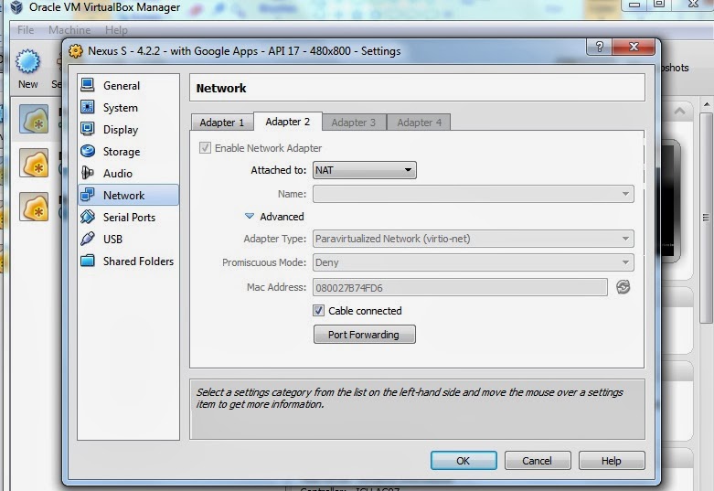Select the Network category label
The image size is (714, 491).
tap(123, 196)
